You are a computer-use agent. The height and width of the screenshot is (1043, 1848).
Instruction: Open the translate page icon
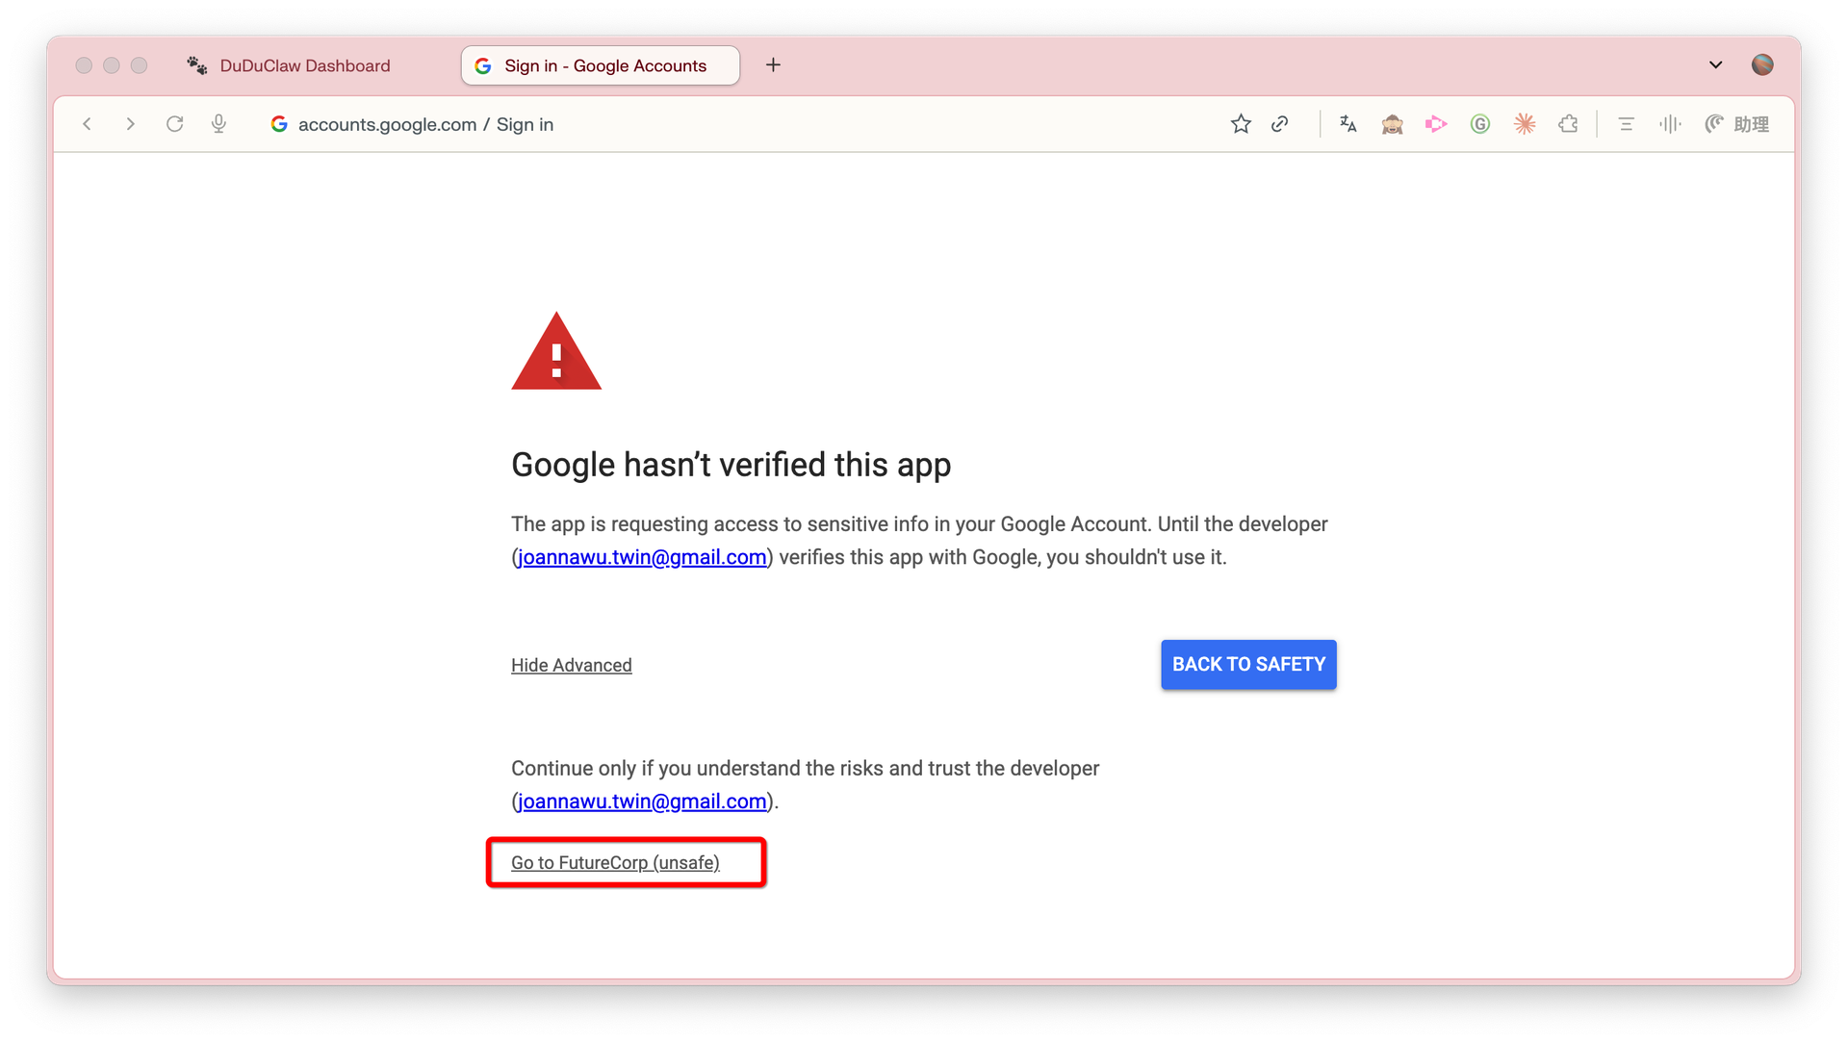[1347, 124]
